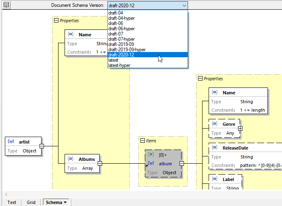Choose latest-hyper schema version
The image size is (282, 206).
click(119, 65)
